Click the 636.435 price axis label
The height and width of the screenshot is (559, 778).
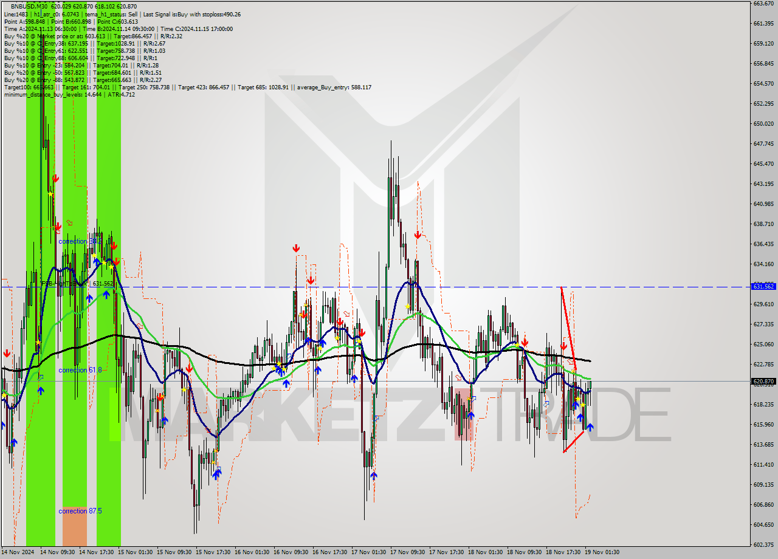click(x=763, y=244)
